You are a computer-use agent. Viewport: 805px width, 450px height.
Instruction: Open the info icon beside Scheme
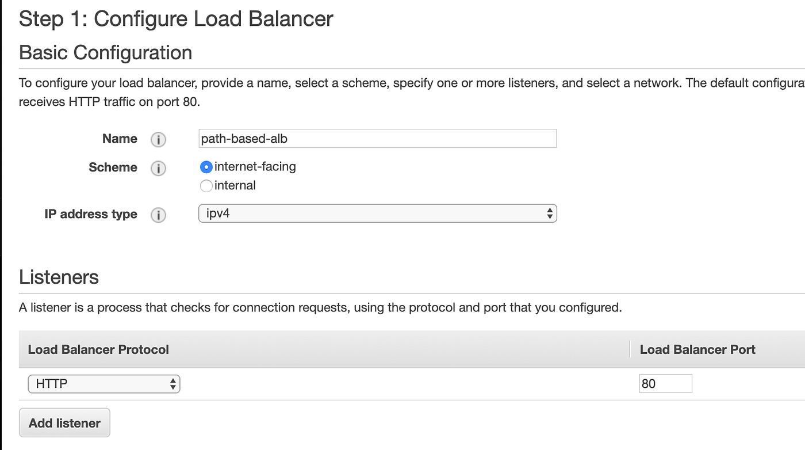tap(158, 169)
